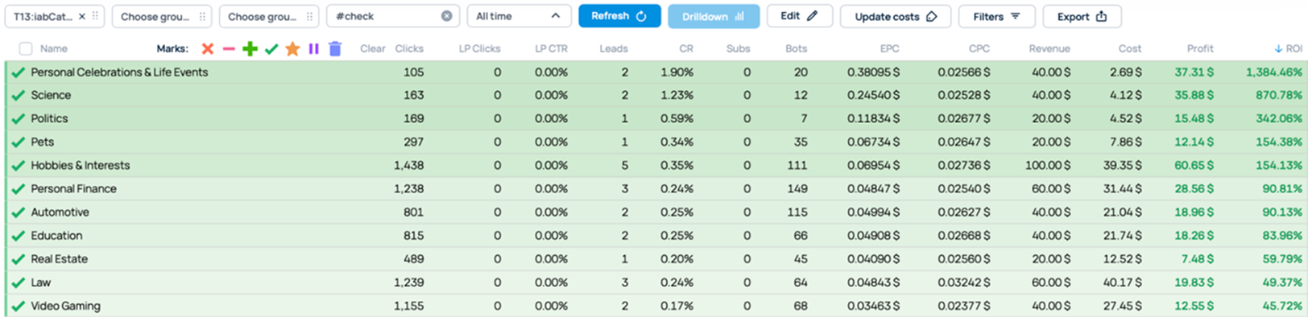Click green check mark on Science row
Screen dimensions: 1308x317
[x=19, y=95]
